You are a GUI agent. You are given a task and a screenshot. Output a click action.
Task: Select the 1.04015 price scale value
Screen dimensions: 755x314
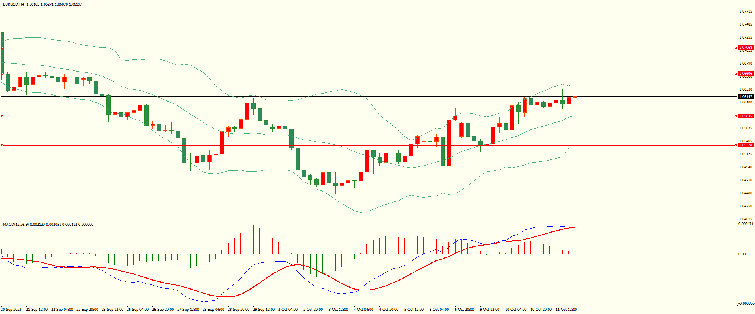746,219
